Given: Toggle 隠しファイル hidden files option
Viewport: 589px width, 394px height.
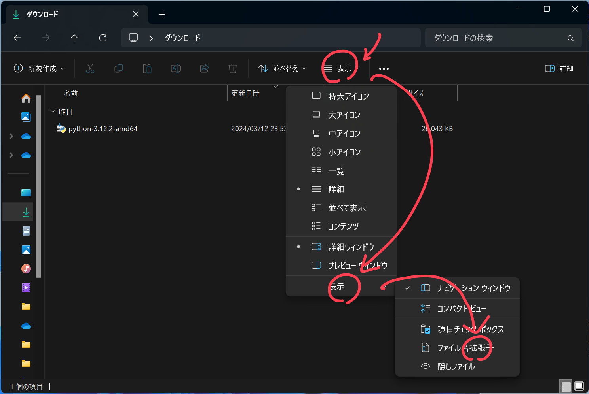Looking at the screenshot, I should click(456, 367).
